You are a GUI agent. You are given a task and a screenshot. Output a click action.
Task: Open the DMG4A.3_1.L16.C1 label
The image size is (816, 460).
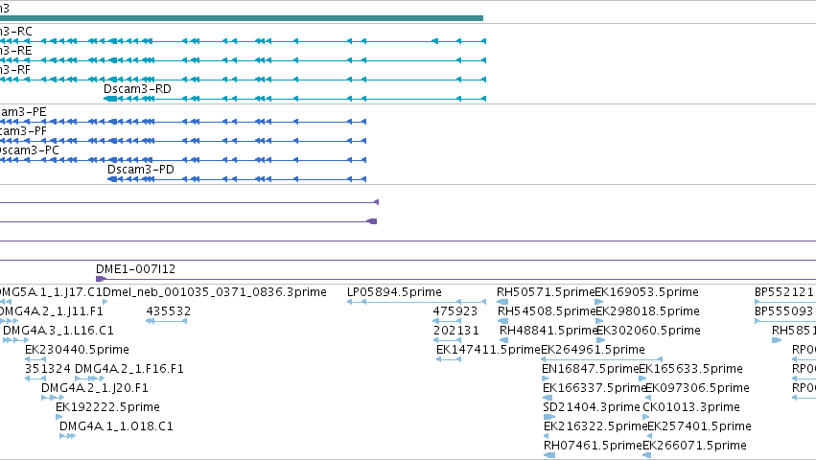click(58, 331)
